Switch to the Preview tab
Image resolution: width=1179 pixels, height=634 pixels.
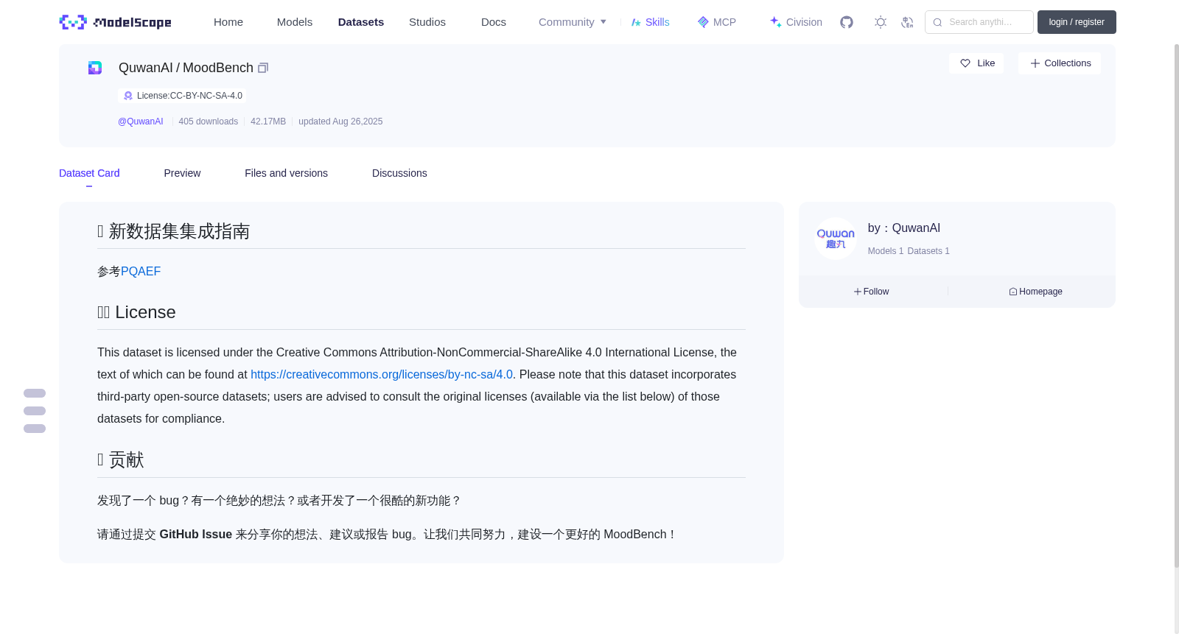coord(182,173)
